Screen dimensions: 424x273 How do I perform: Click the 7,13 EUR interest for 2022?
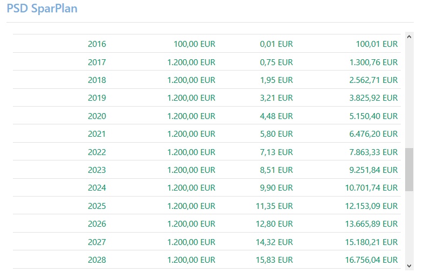tap(276, 152)
